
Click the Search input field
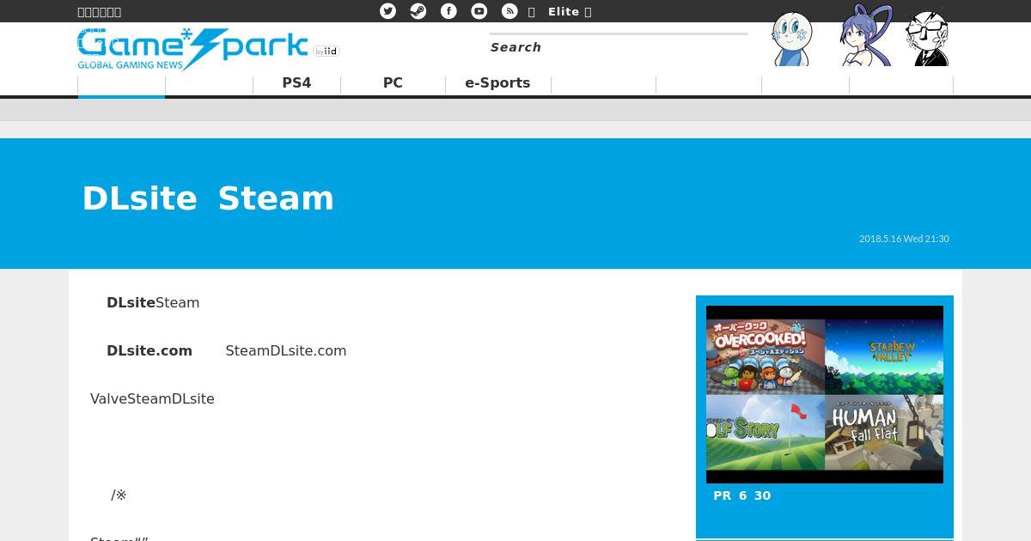619,47
